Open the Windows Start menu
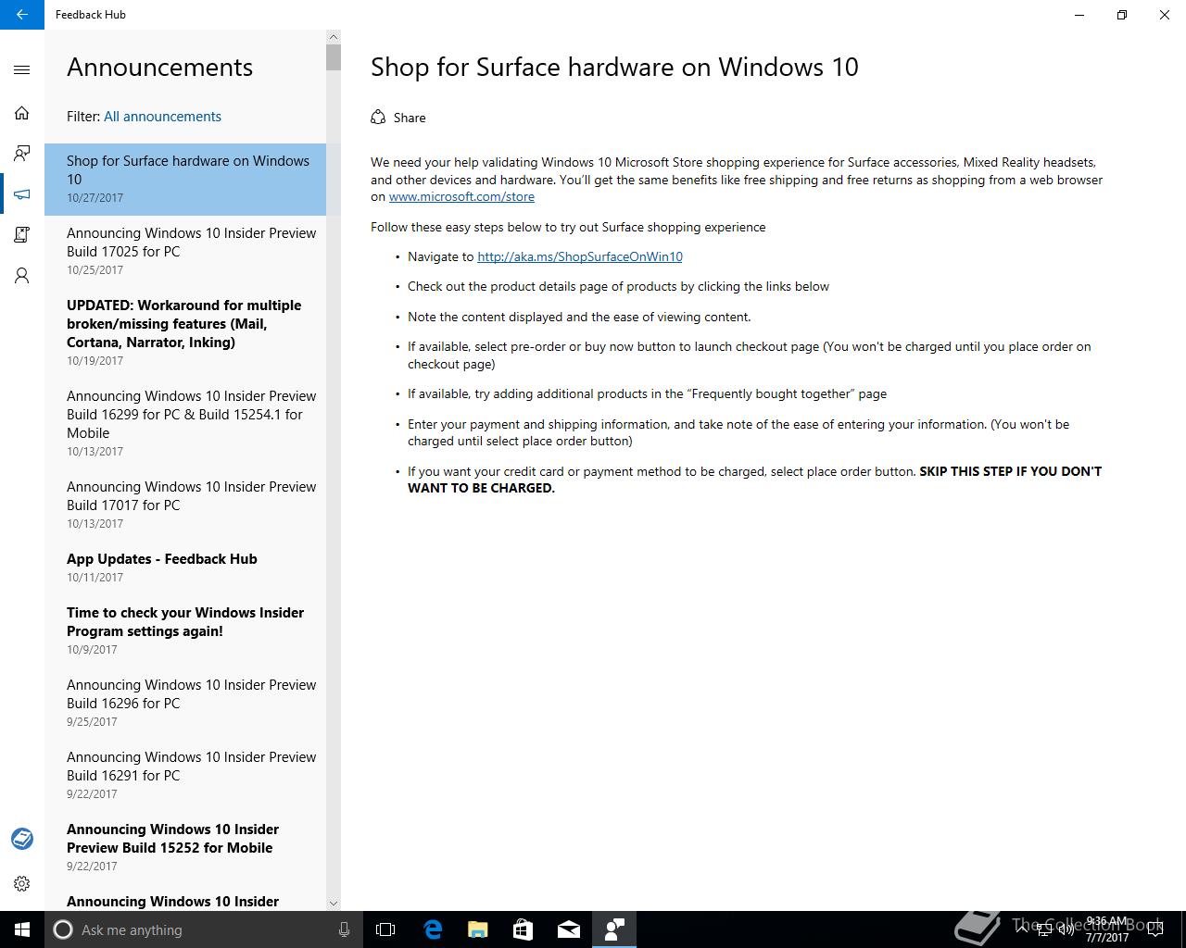 click(x=22, y=929)
